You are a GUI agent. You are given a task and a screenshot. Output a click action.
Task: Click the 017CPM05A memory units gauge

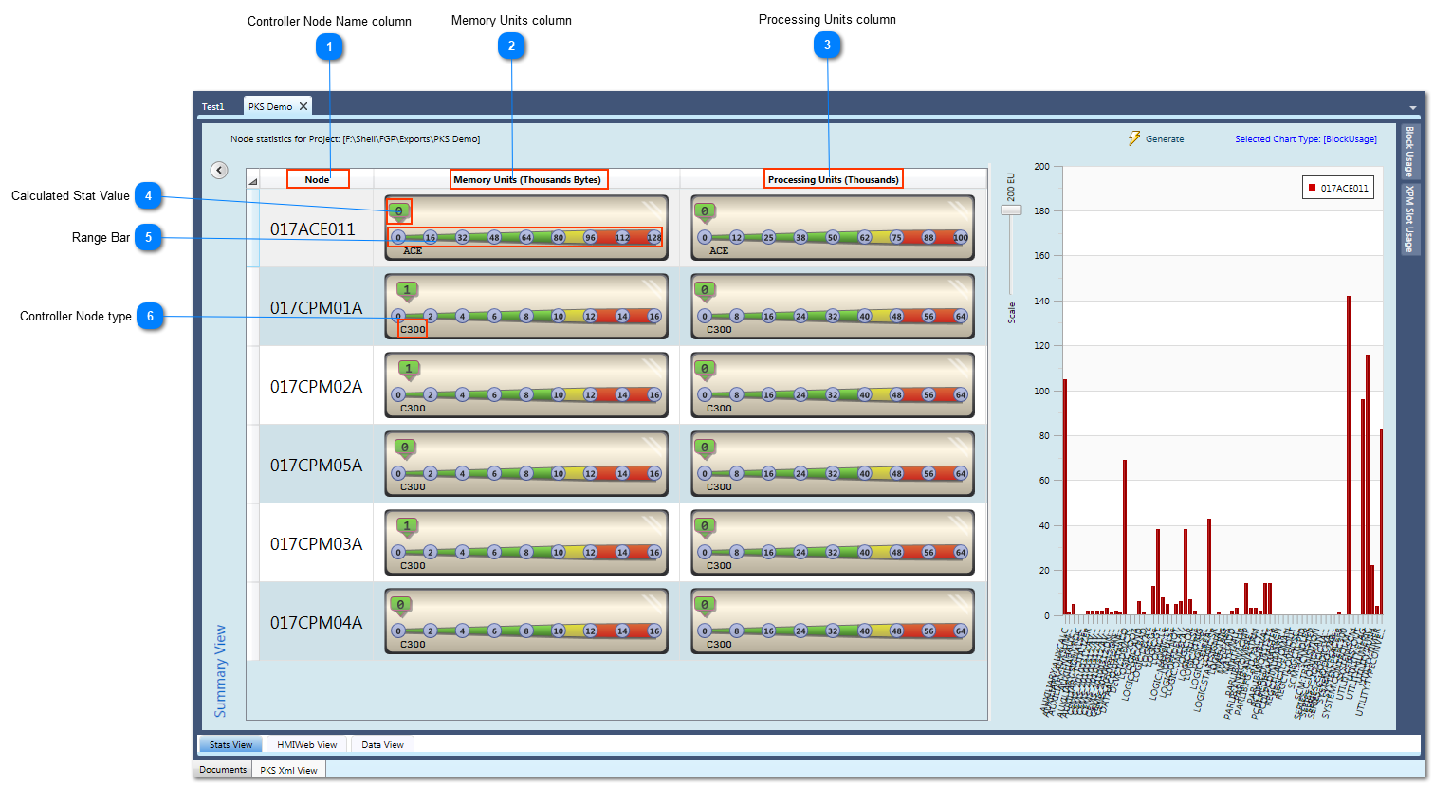click(x=526, y=464)
